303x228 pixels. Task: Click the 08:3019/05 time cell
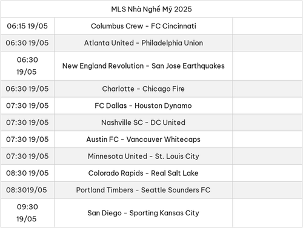coord(27,190)
